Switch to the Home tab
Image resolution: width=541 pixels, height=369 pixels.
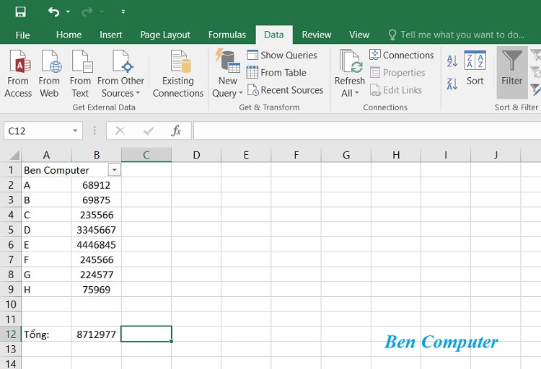point(69,35)
